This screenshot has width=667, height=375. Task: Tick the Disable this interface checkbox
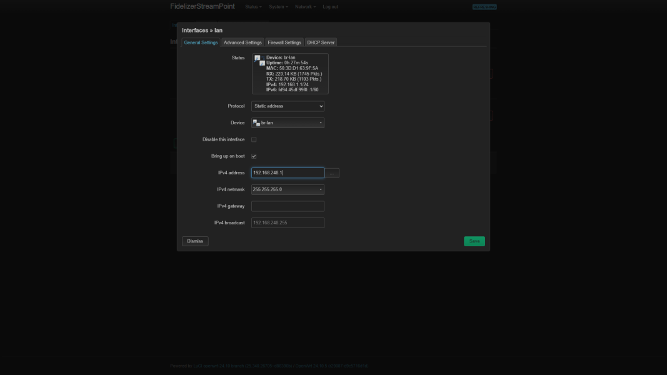[x=254, y=139]
